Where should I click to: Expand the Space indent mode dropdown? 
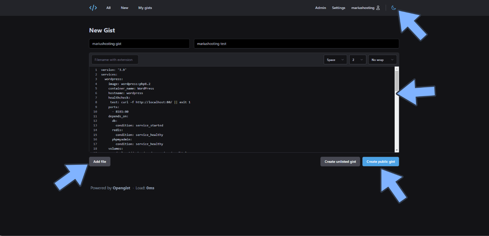click(335, 60)
